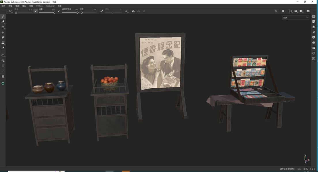The image size is (318, 172).
Task: Open the Properties brush panel icon
Action: (314, 32)
